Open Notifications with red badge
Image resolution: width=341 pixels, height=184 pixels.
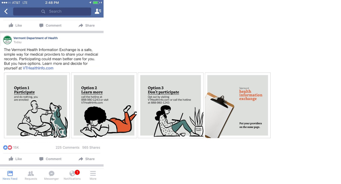click(x=72, y=176)
